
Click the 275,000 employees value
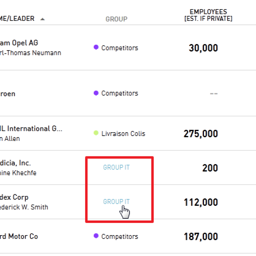pos(201,134)
